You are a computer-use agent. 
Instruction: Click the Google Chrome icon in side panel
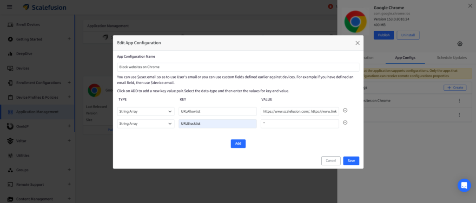click(x=355, y=22)
